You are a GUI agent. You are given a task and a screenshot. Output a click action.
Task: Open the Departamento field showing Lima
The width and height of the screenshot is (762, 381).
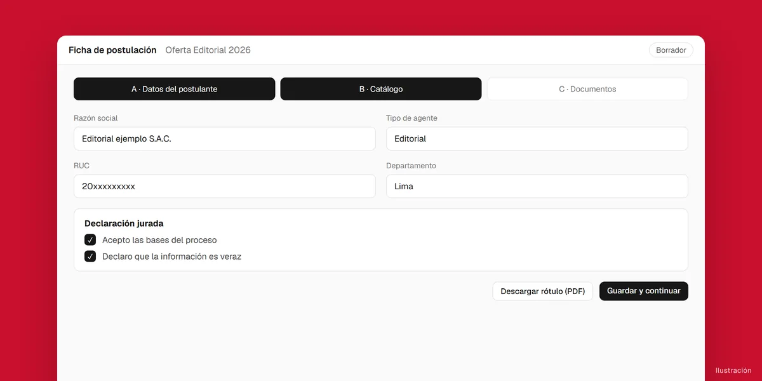(537, 186)
